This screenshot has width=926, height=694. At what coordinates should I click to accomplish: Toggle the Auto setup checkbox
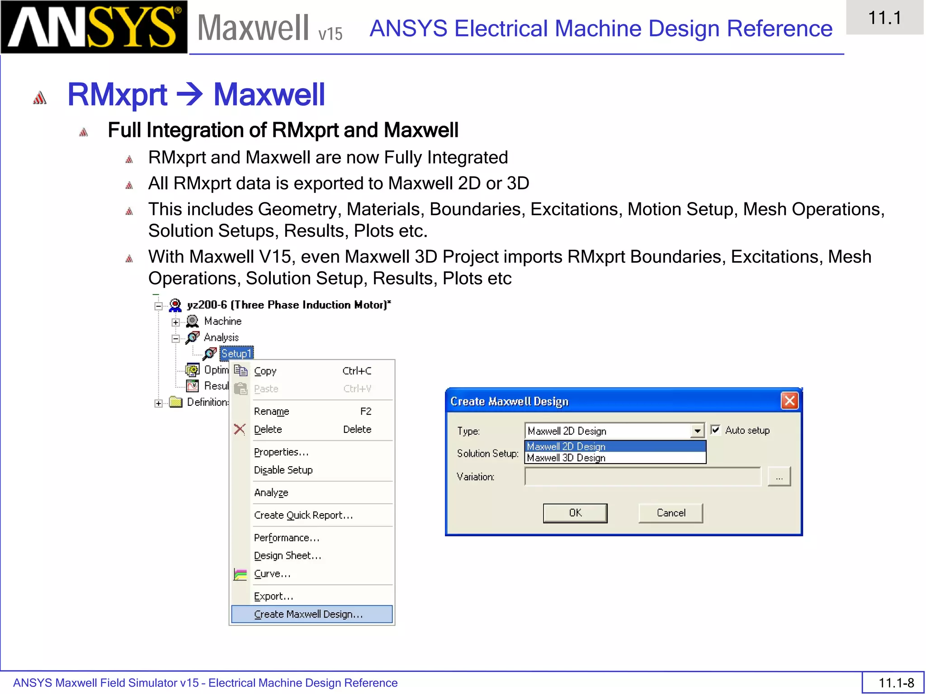pyautogui.click(x=715, y=430)
